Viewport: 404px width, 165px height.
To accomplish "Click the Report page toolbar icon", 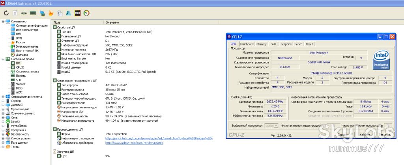I will click(x=15, y=13).
